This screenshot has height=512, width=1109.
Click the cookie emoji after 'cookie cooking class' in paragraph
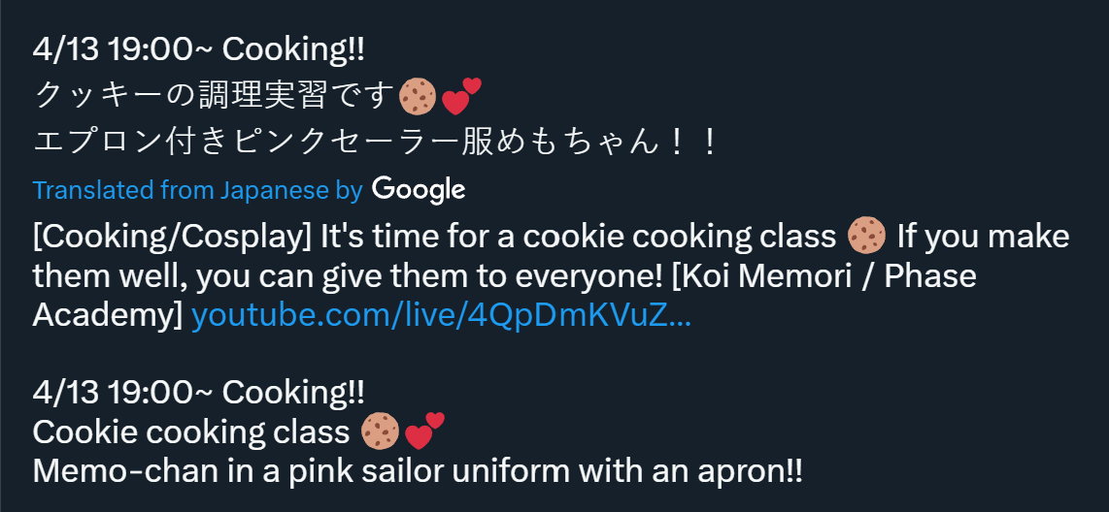point(866,236)
